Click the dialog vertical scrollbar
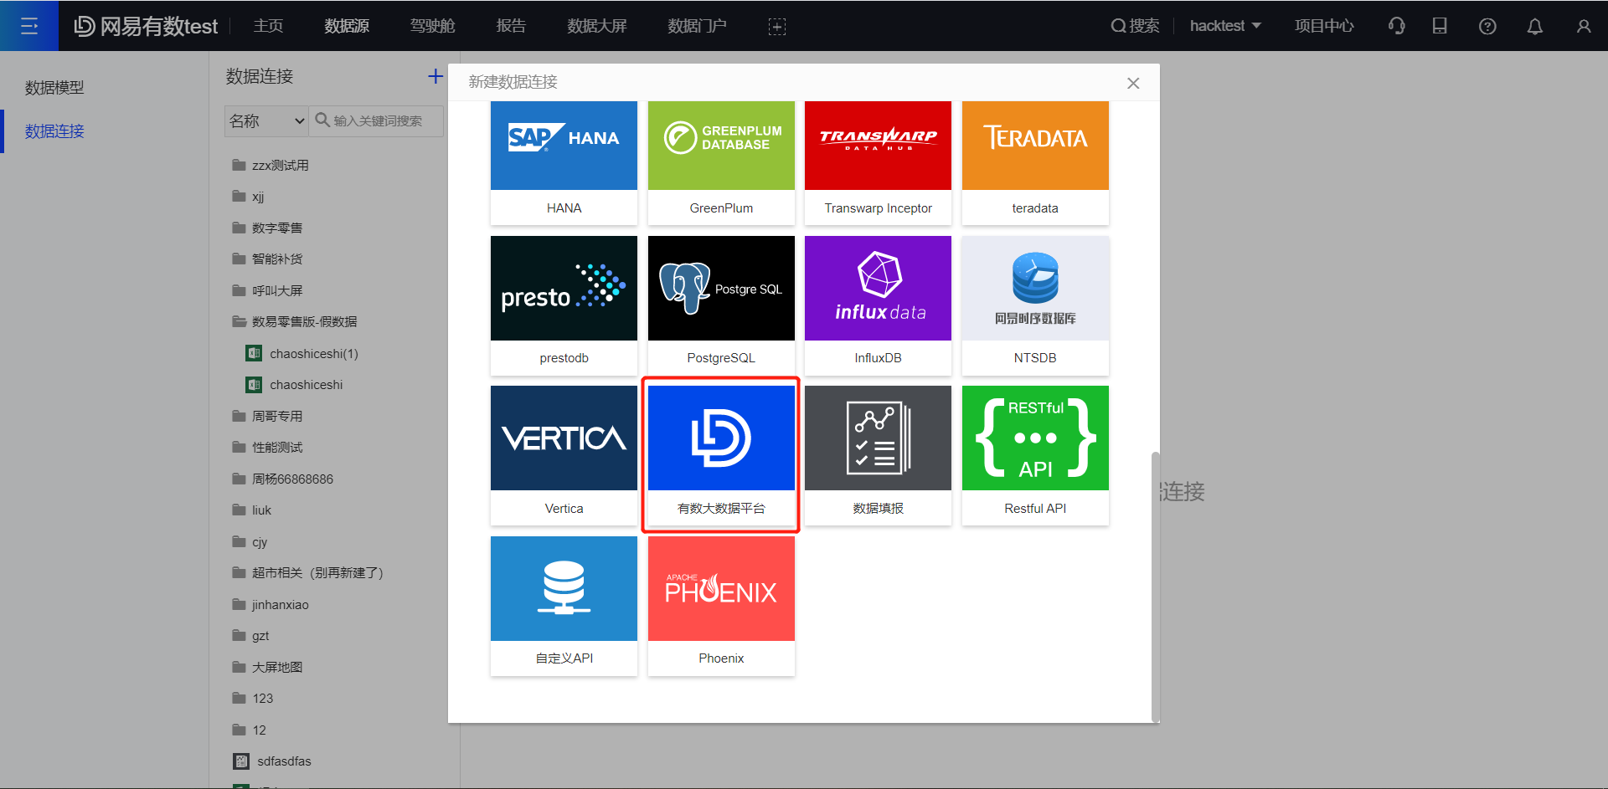 [x=1156, y=586]
